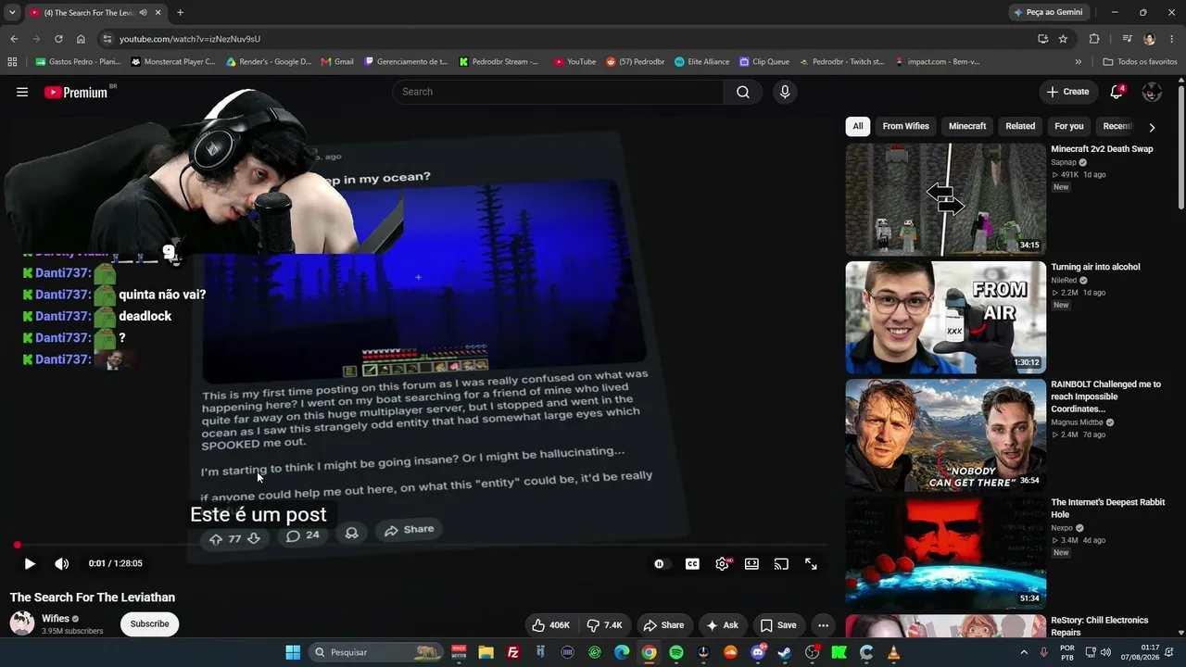The height and width of the screenshot is (667, 1186).
Task: Show hidden system tray icons
Action: click(1024, 652)
